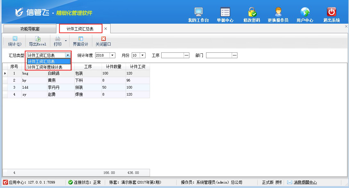Open the Message Reminder Center (消息提醒中心) link

pos(305,182)
